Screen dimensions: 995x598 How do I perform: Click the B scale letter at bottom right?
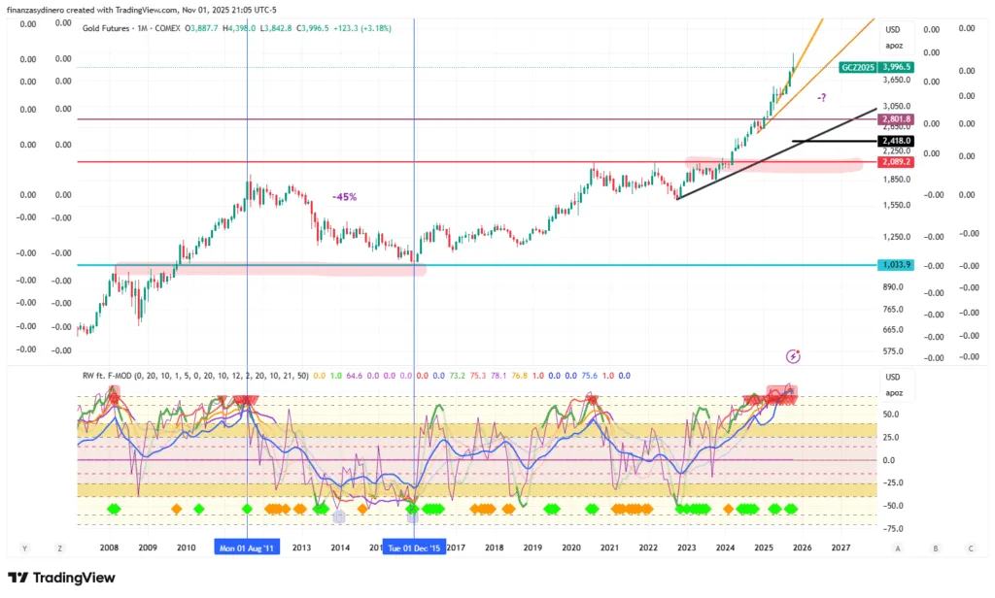935,548
